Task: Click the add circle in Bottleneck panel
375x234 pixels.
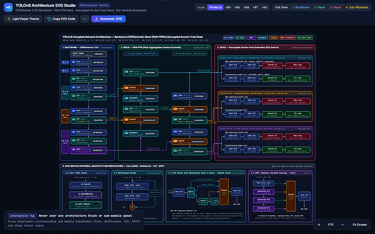Action: click(132, 207)
